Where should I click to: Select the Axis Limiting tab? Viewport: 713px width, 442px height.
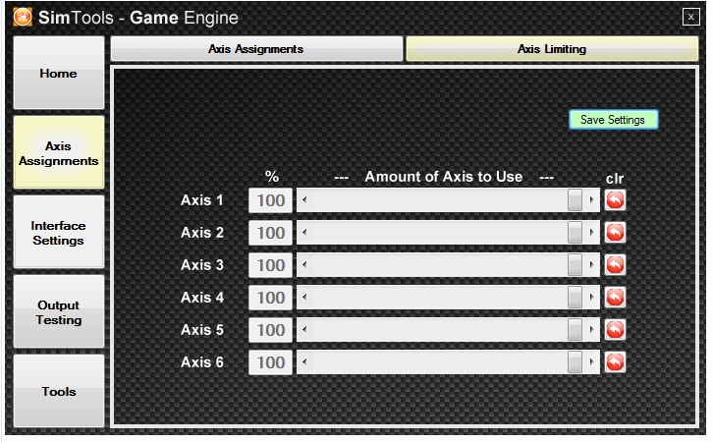coord(552,49)
